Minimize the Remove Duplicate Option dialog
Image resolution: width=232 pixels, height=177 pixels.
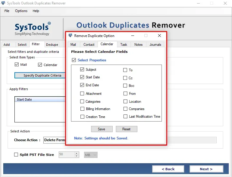pyautogui.click(x=133, y=36)
